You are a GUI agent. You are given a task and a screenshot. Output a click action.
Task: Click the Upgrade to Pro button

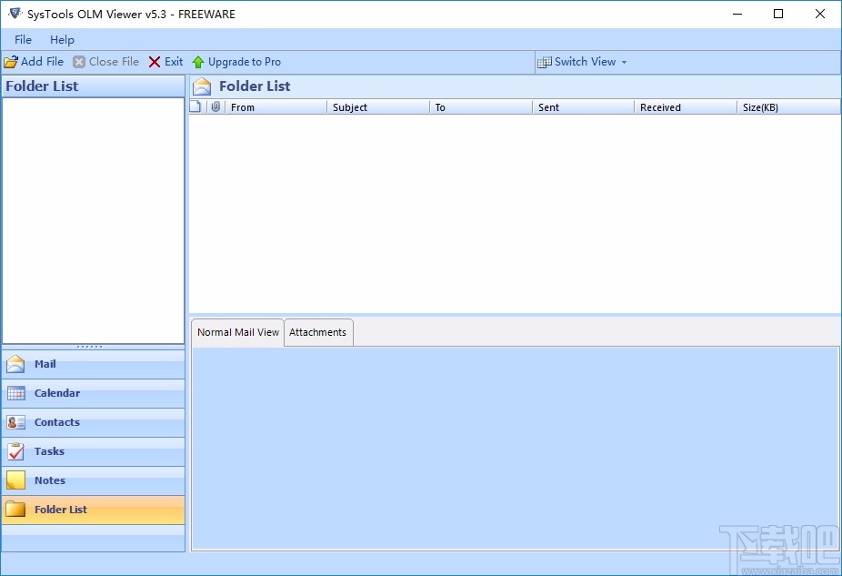[237, 61]
